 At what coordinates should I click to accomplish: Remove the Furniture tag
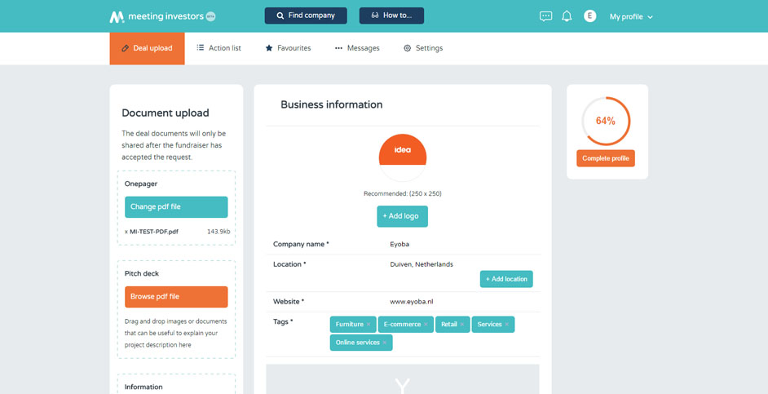click(369, 325)
